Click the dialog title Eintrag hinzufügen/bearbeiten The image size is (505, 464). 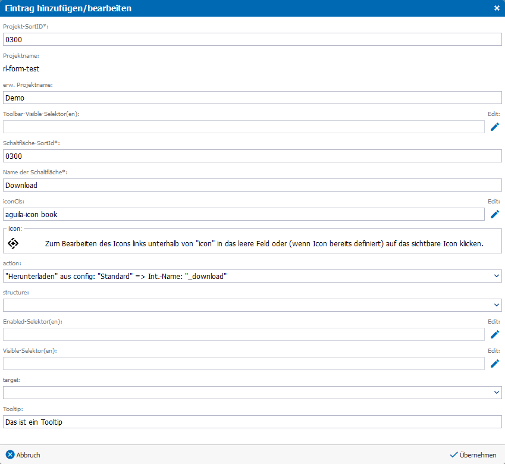point(68,8)
